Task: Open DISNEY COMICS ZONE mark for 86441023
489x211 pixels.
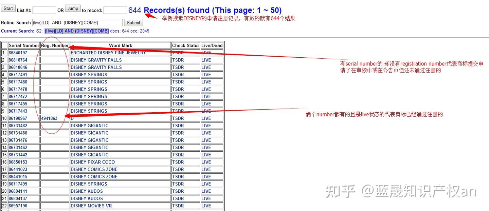Action: tap(94, 169)
